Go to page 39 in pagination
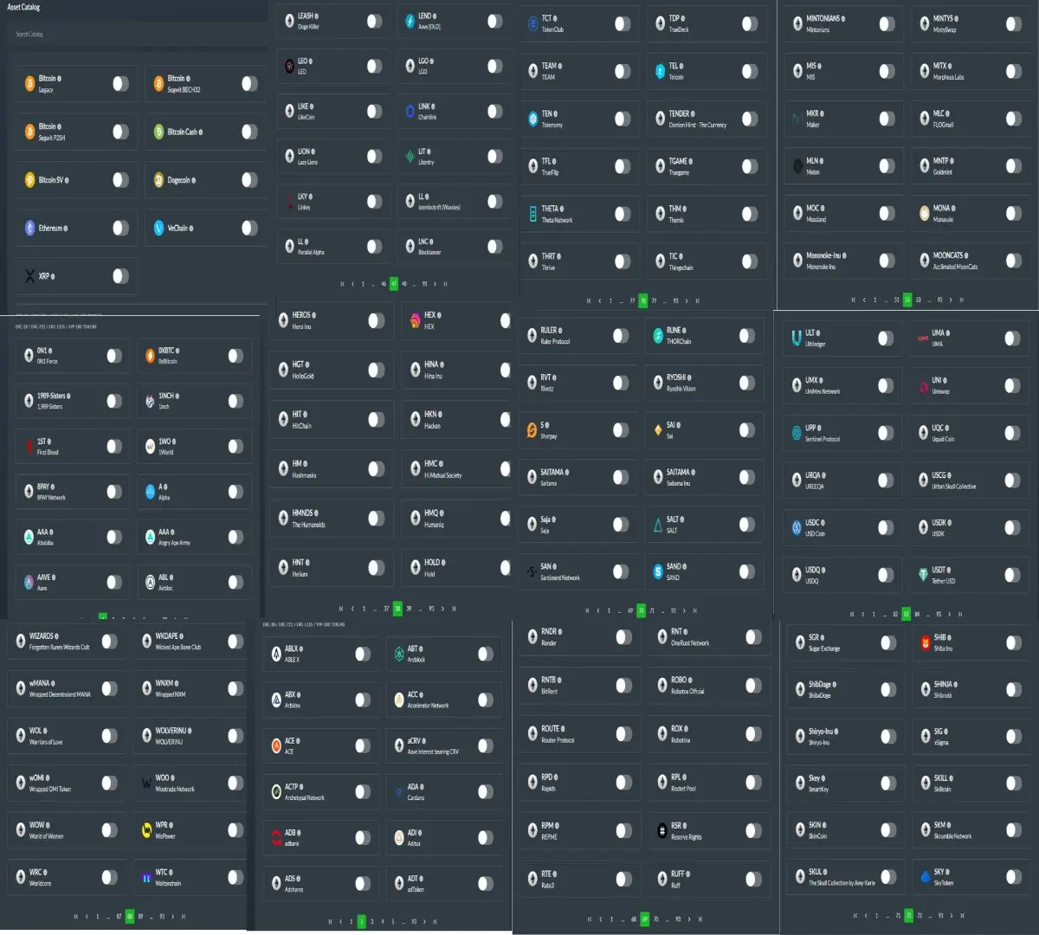 tap(409, 609)
